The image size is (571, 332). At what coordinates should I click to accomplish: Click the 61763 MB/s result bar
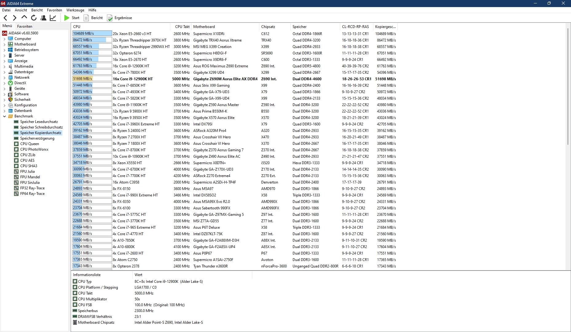92,66
